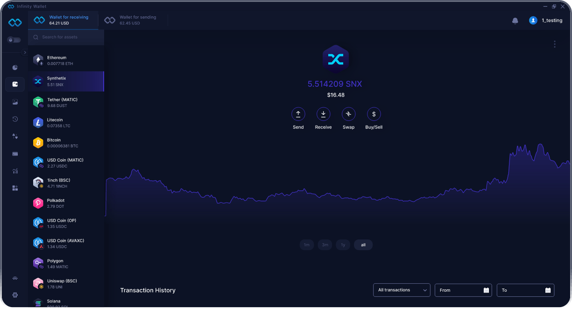572x309 pixels.
Task: Click the 9.68 DUST balance text
Action: pyautogui.click(x=57, y=105)
